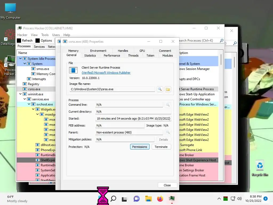Collapse services.exe tree node
Viewport: 273px width, 205px height.
coord(25,99)
